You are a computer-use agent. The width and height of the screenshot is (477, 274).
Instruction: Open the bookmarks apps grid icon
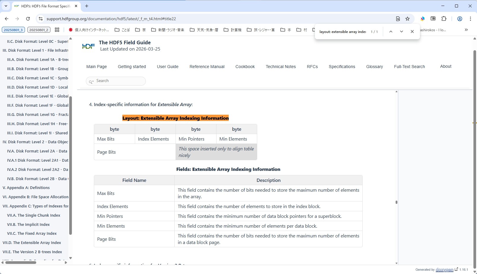coord(57,30)
